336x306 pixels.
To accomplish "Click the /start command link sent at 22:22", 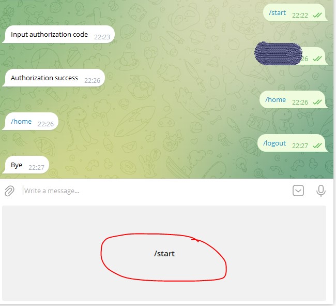I will tap(277, 12).
